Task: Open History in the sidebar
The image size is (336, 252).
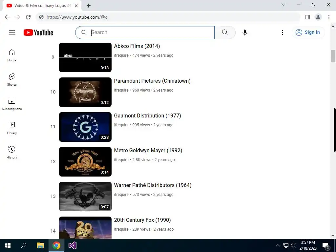Action: click(12, 152)
